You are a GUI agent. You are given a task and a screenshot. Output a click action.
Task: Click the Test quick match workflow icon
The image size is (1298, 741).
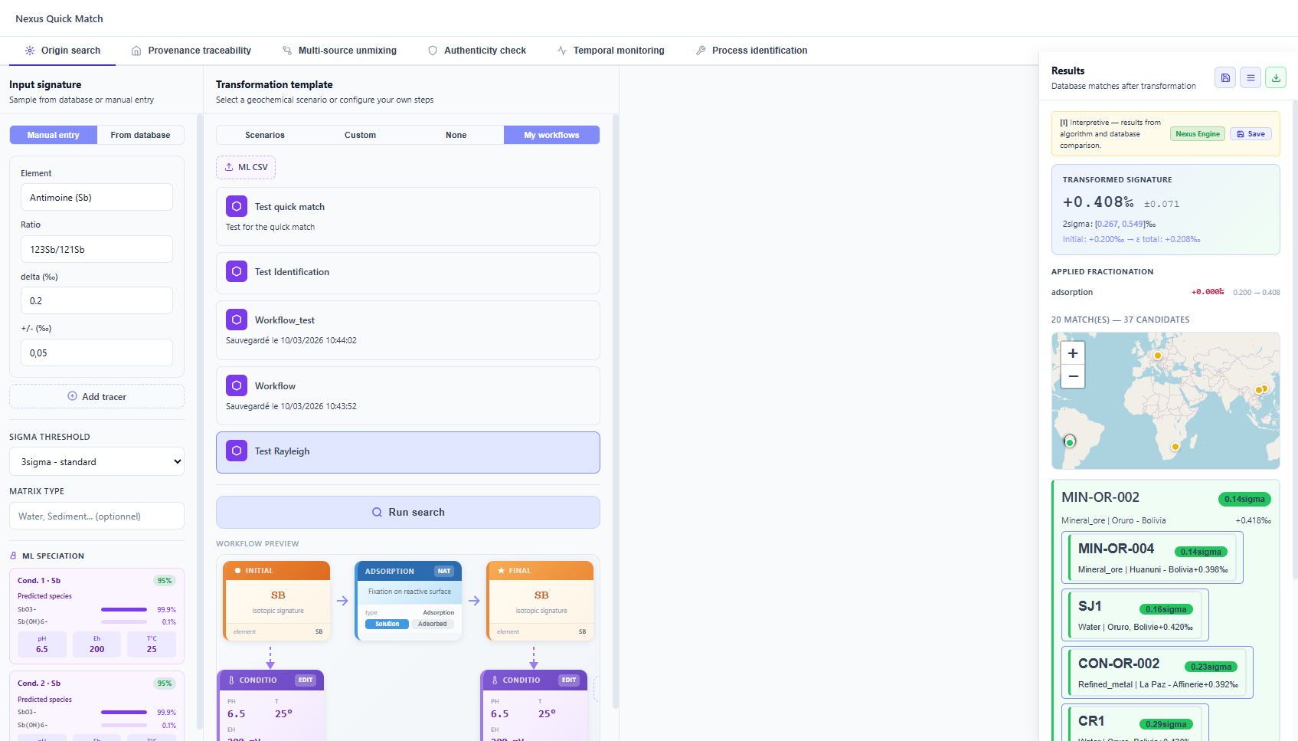237,206
